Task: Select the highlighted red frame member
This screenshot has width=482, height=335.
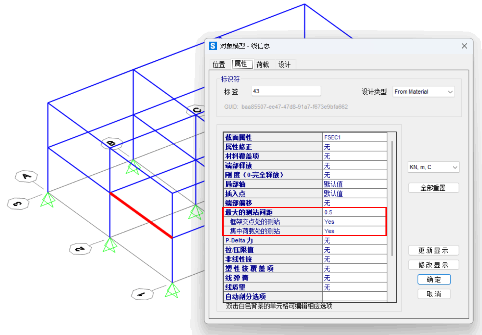Action: 141,215
